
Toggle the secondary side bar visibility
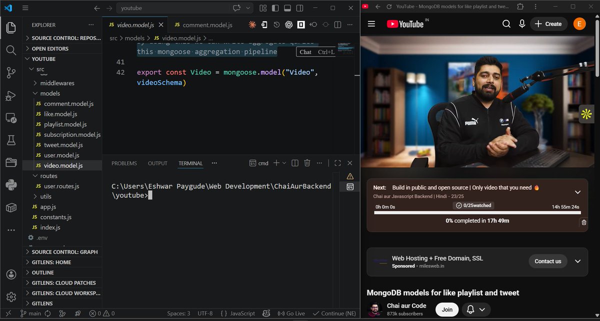pyautogui.click(x=299, y=8)
